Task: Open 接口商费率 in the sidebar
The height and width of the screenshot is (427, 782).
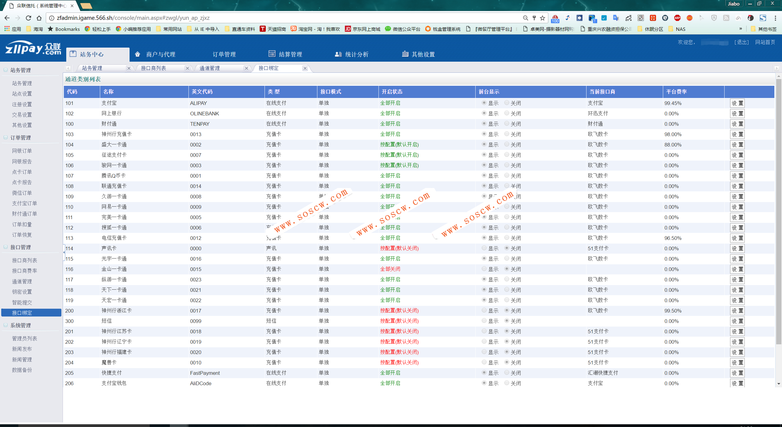Action: [x=25, y=271]
